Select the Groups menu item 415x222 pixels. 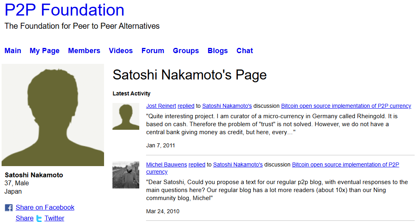pos(186,51)
